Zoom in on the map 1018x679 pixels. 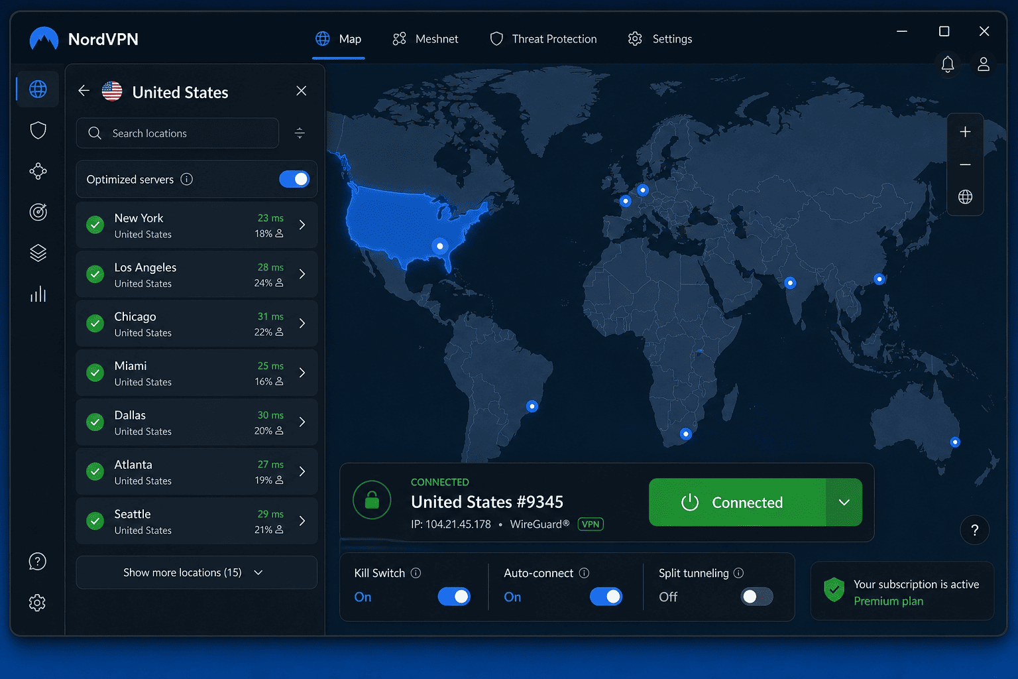click(x=965, y=132)
